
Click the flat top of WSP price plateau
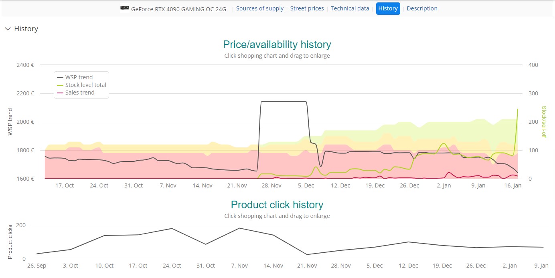284,101
